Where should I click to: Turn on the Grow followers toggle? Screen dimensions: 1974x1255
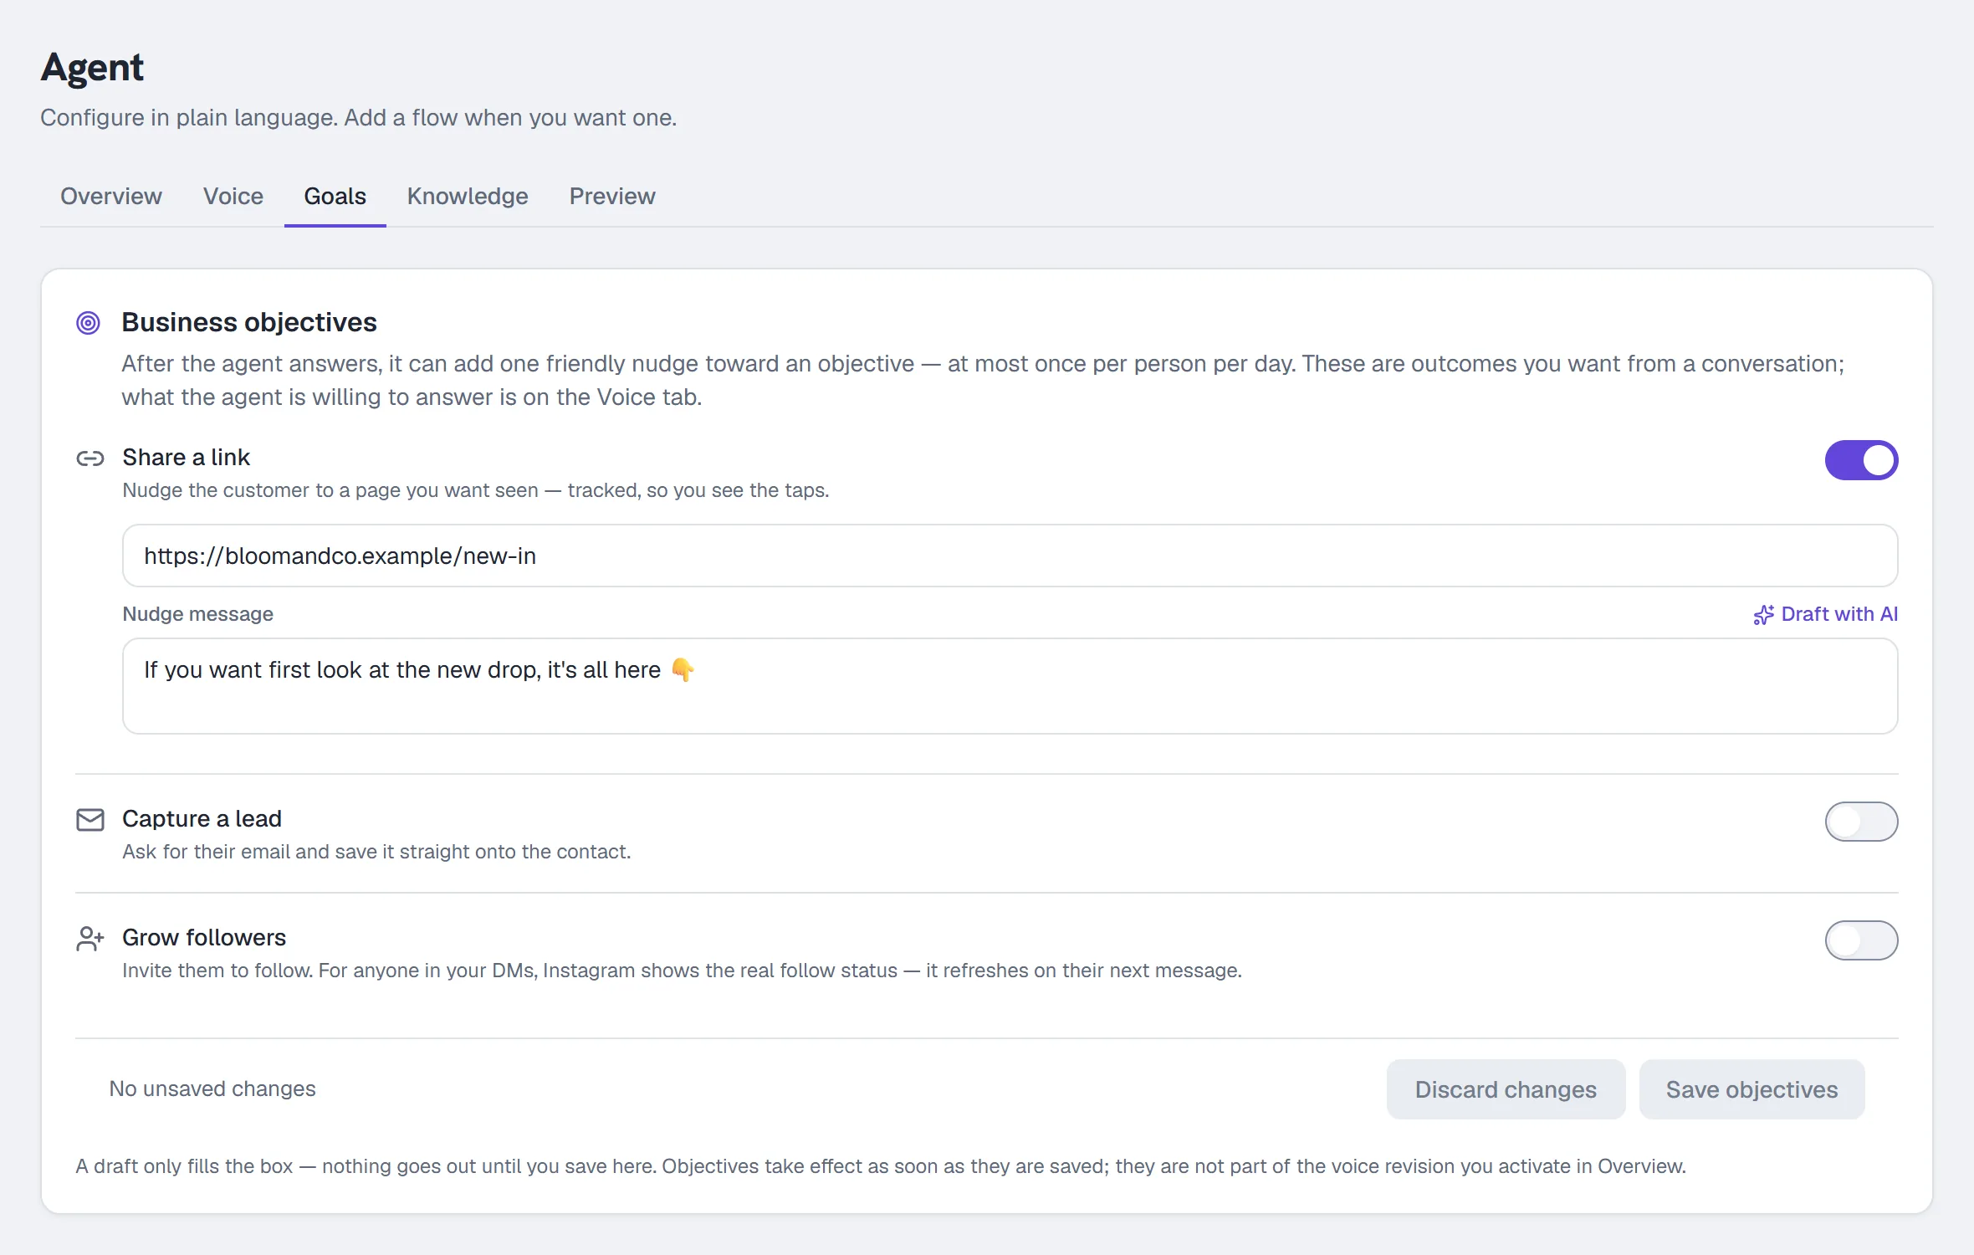(x=1861, y=940)
